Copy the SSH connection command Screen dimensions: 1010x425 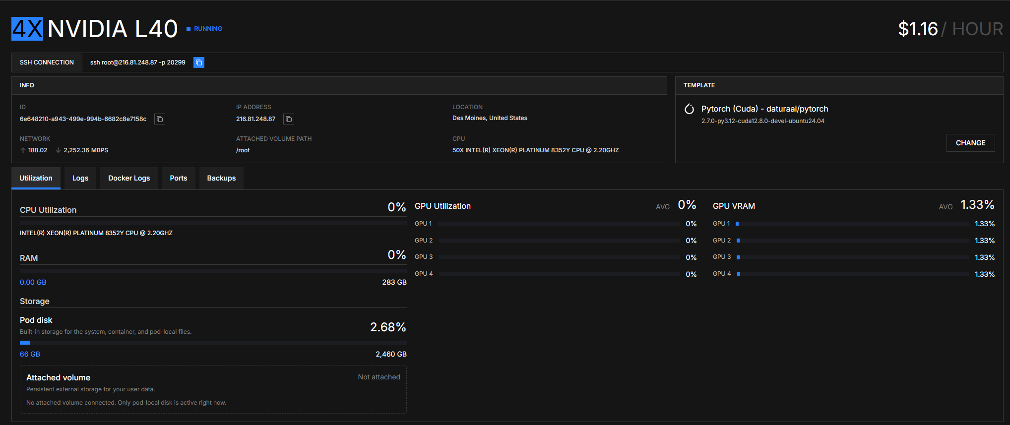tap(199, 62)
